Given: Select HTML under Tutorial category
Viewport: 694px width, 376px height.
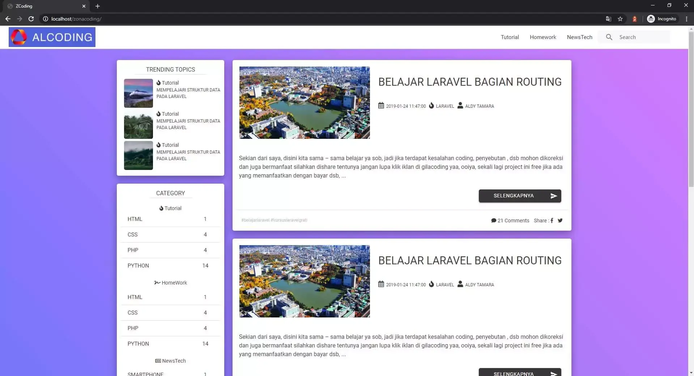Looking at the screenshot, I should pyautogui.click(x=170, y=219).
